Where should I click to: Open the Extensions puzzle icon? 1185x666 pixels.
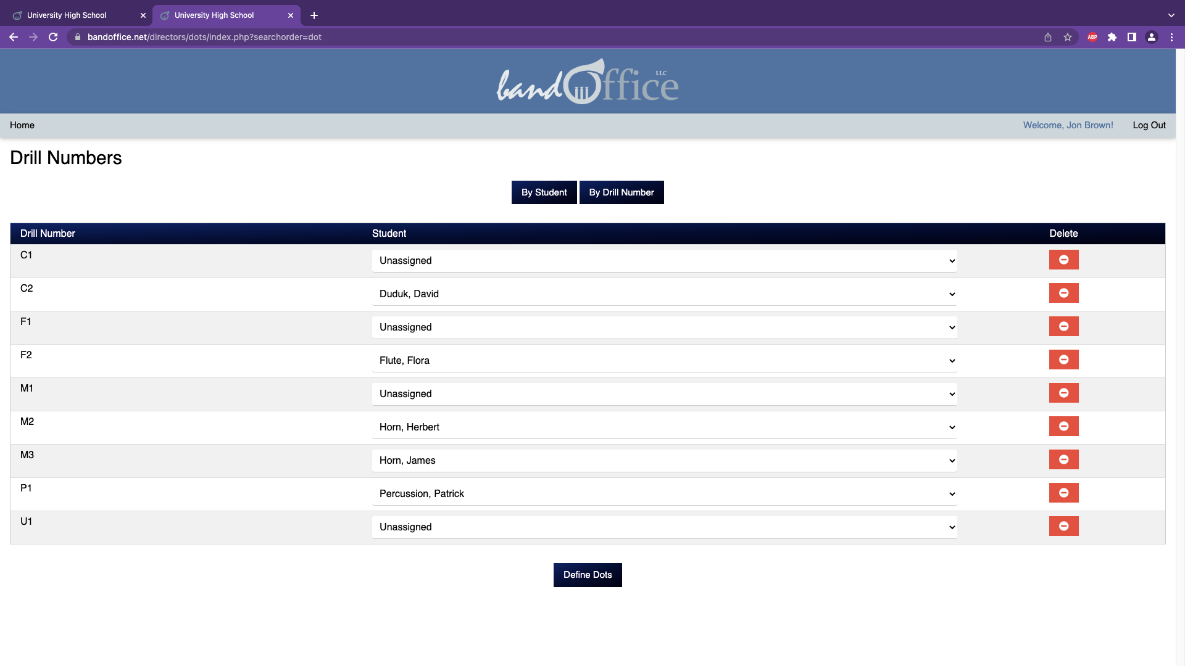click(1112, 37)
